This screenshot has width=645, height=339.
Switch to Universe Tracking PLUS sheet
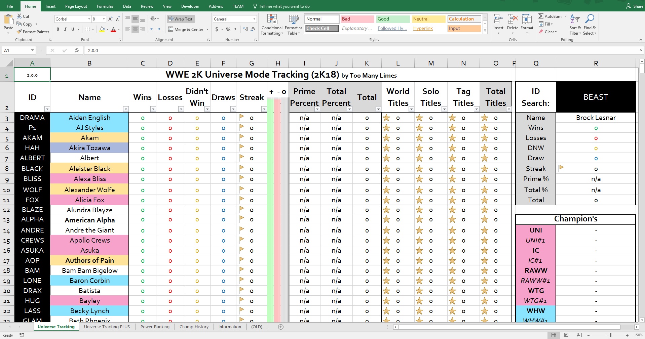point(107,327)
